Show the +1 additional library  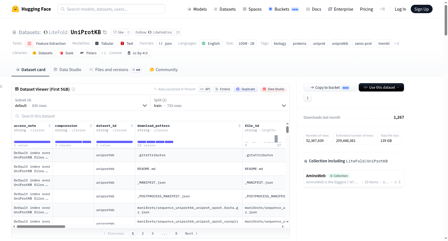[x=104, y=53]
